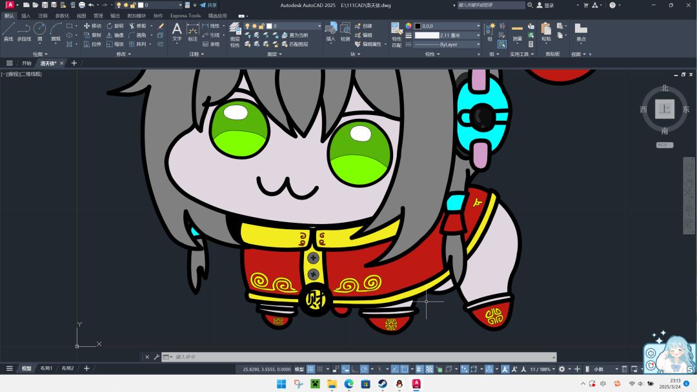Click the white lineweight 2.11 preview swatch
This screenshot has width=697, height=392.
pyautogui.click(x=427, y=35)
